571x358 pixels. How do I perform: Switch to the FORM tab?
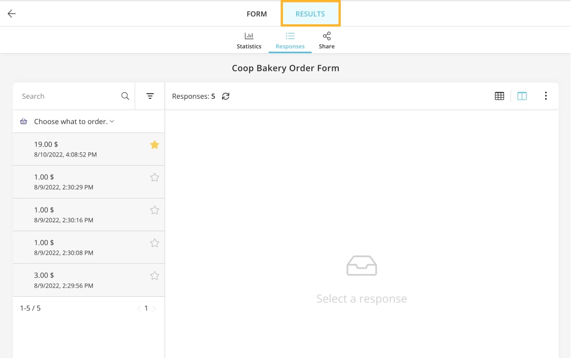click(x=257, y=14)
